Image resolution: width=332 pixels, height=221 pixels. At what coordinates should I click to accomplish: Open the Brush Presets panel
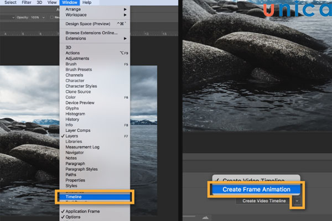point(95,70)
